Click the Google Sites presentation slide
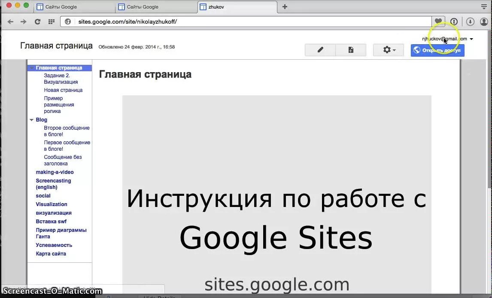The width and height of the screenshot is (492, 298). [x=277, y=195]
